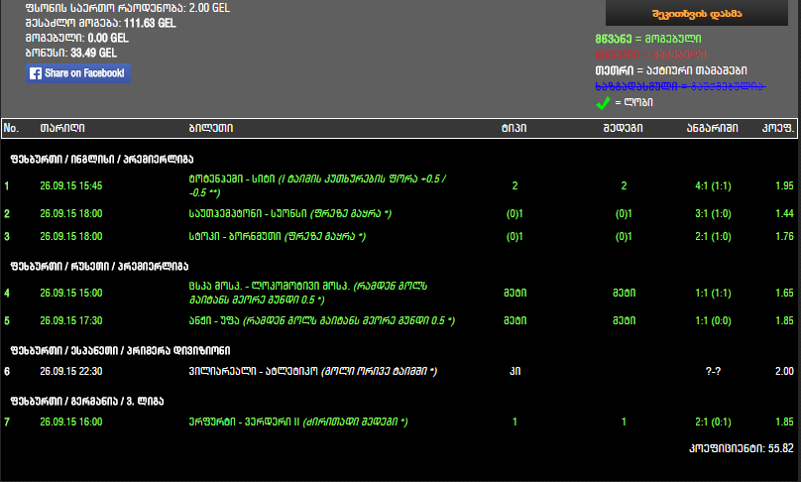Select the საუთჰემპტონი - სუონსი match row

tap(399, 213)
